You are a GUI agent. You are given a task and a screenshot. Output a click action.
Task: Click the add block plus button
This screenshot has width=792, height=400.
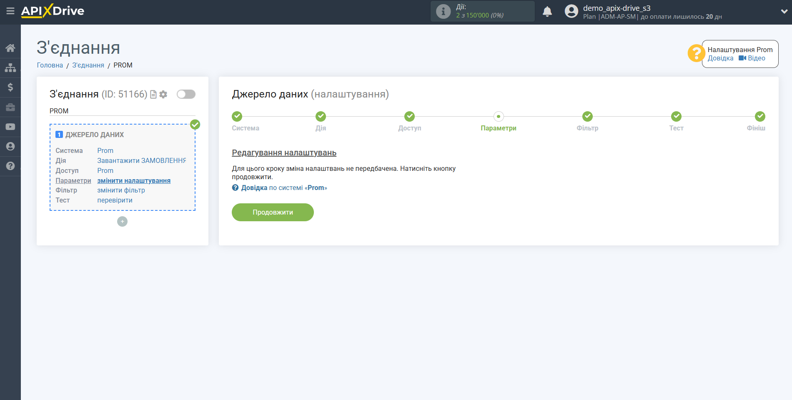(x=122, y=222)
